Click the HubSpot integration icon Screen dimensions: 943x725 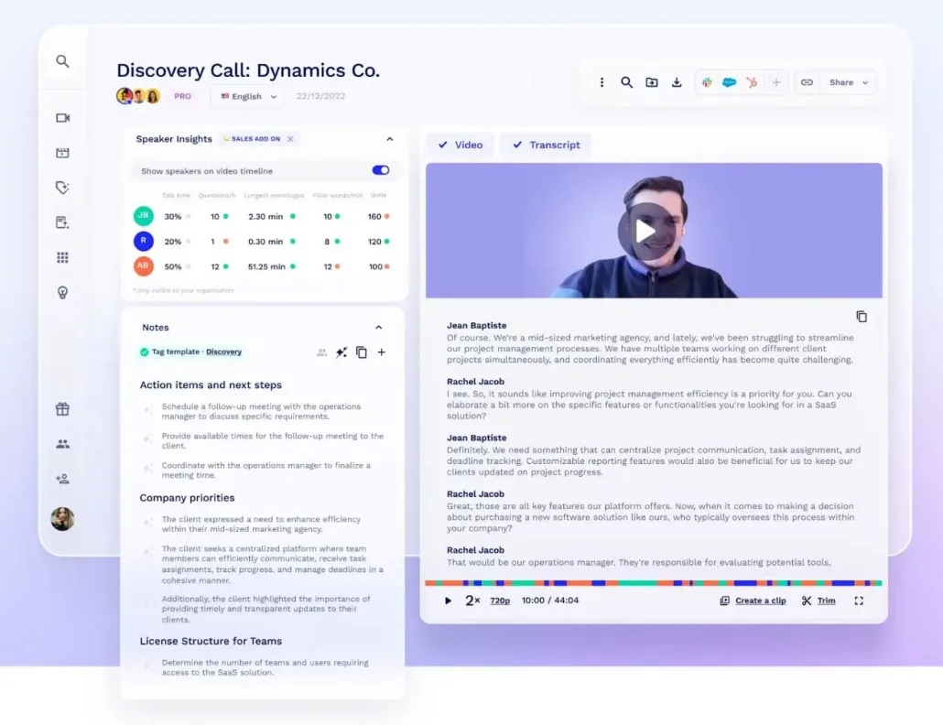click(x=752, y=82)
